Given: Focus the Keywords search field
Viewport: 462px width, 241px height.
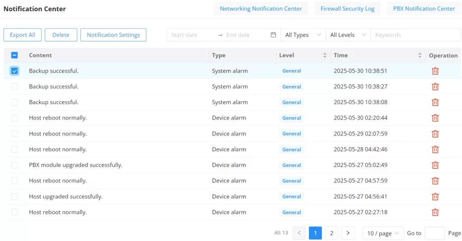Looking at the screenshot, I should (x=416, y=35).
